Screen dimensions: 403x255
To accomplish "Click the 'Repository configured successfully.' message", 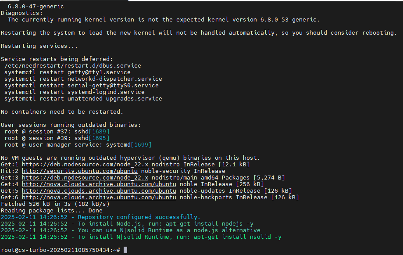I will pyautogui.click(x=139, y=217).
